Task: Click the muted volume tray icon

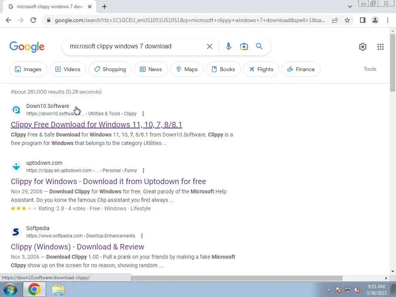Action: pos(357,290)
